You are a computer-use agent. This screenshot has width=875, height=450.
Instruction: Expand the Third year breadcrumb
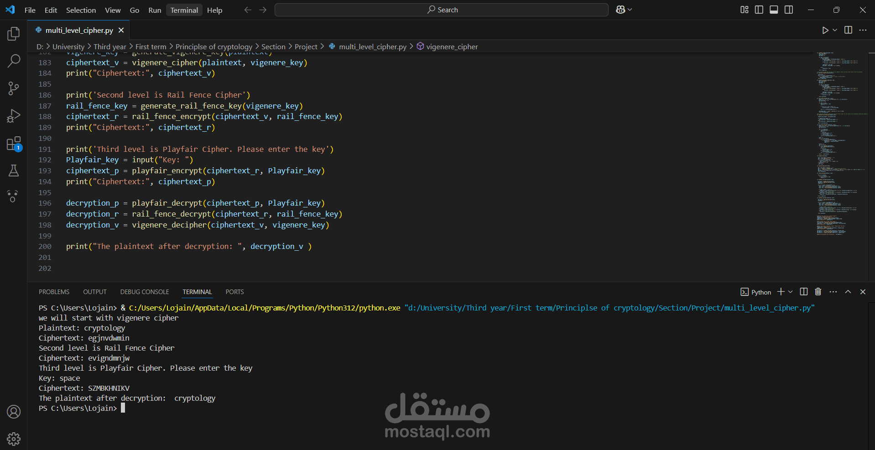pos(110,47)
